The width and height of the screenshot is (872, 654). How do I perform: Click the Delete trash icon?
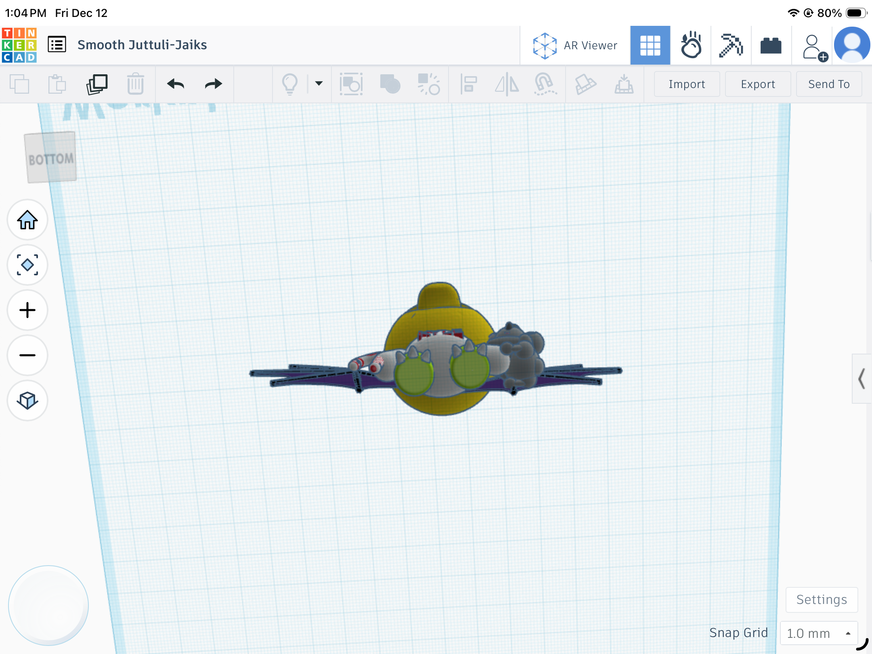[135, 84]
